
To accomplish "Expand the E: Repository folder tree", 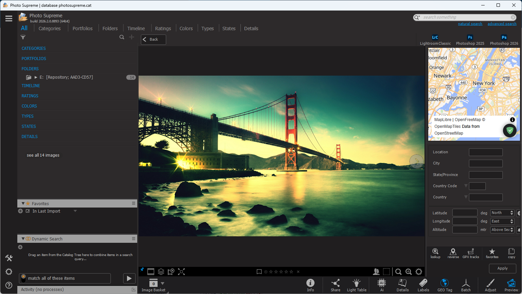I will [36, 77].
